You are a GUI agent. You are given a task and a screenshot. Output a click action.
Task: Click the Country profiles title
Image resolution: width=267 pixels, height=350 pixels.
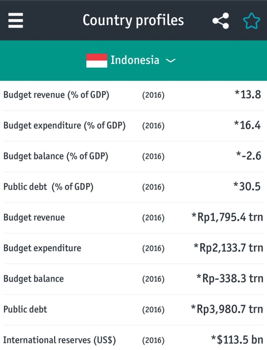coord(133,20)
